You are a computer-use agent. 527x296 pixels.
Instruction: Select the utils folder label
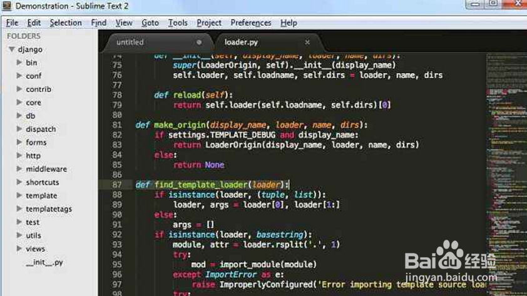pyautogui.click(x=34, y=236)
